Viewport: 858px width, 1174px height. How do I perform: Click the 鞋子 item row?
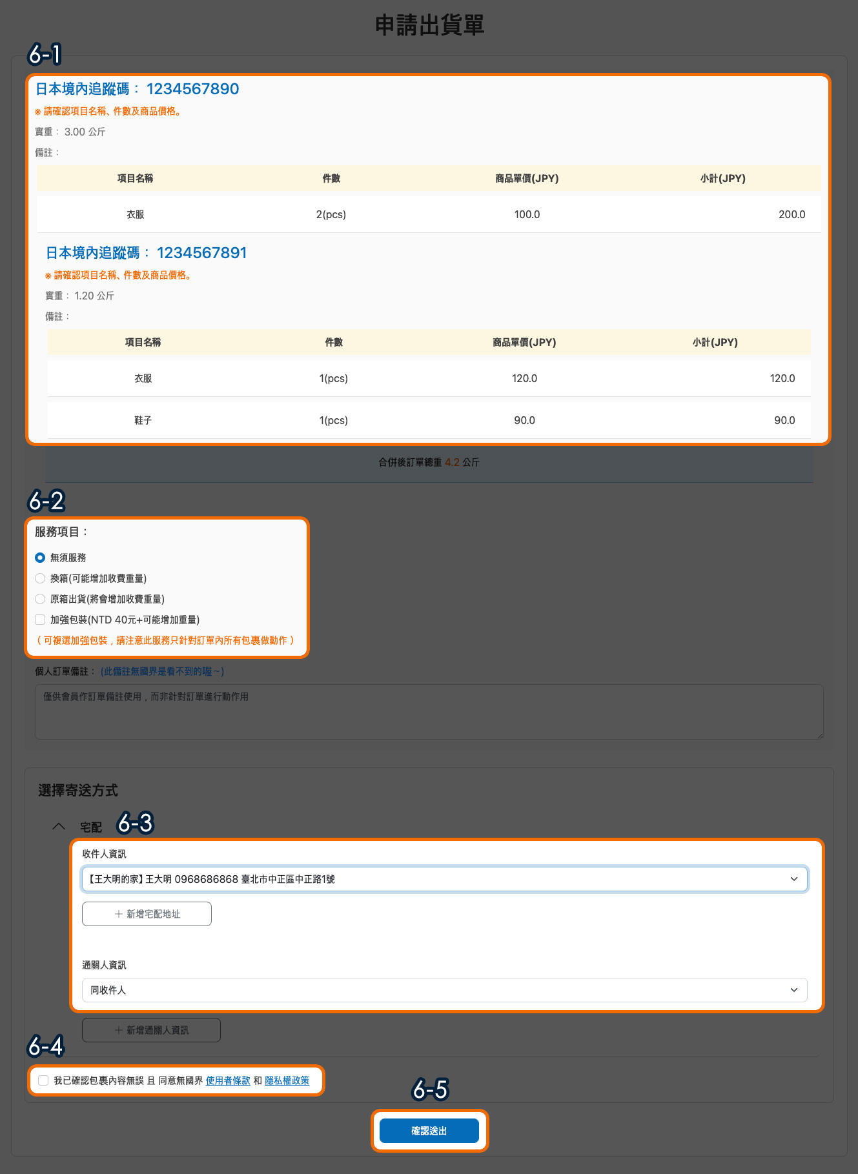coord(429,420)
